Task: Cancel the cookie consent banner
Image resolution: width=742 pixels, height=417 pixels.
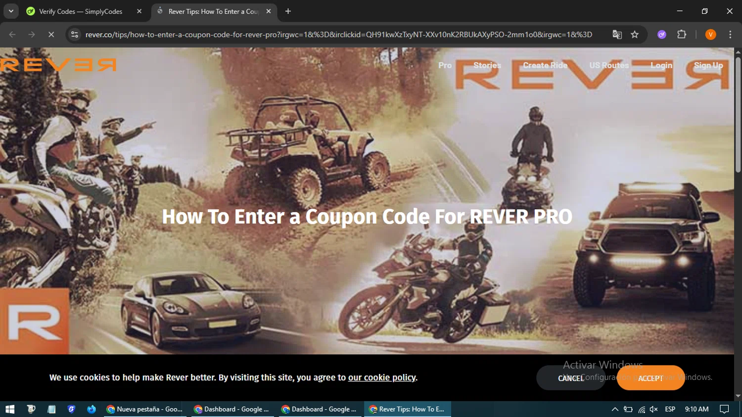Action: 571,378
